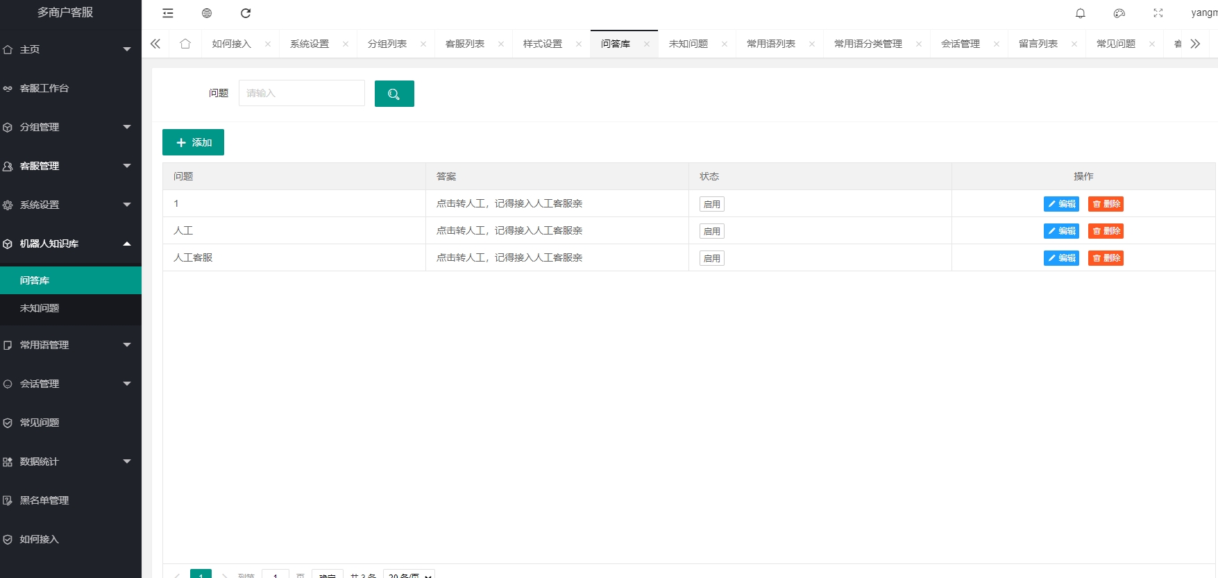This screenshot has width=1218, height=578.
Task: Collapse the sidebar with the menu-fold icon
Action: pos(168,13)
